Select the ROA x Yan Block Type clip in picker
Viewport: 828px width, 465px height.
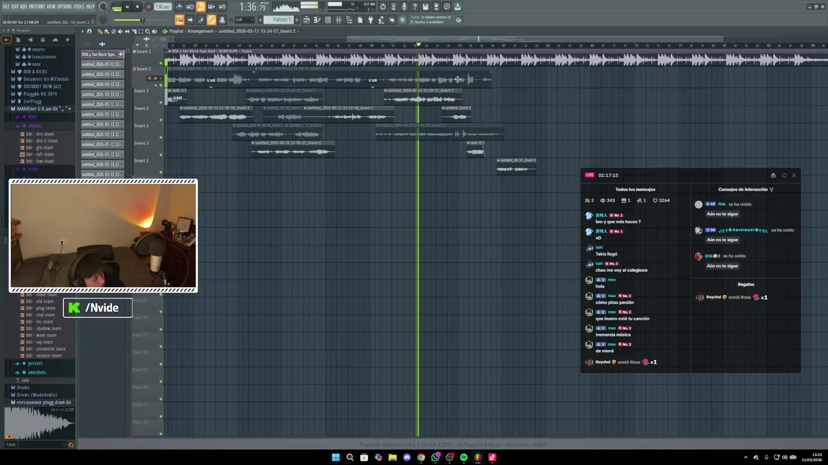pyautogui.click(x=103, y=54)
